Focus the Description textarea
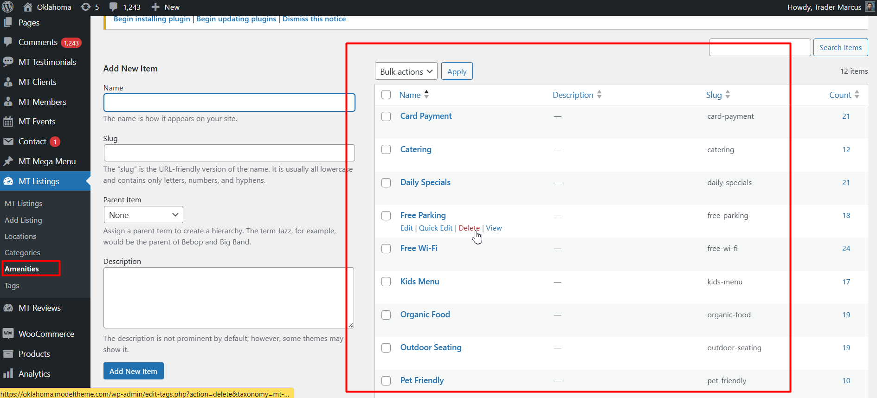This screenshot has height=398, width=877. coord(229,298)
